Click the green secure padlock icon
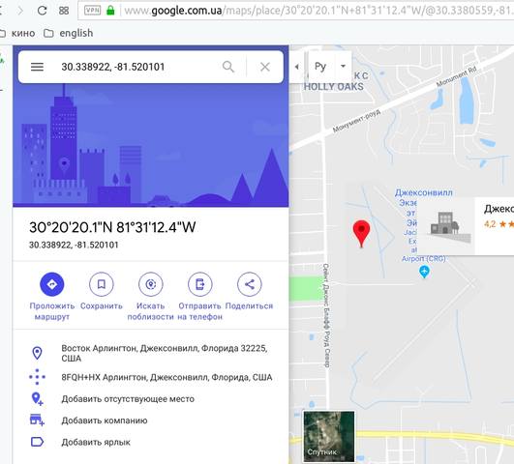514x464 pixels. 110,11
